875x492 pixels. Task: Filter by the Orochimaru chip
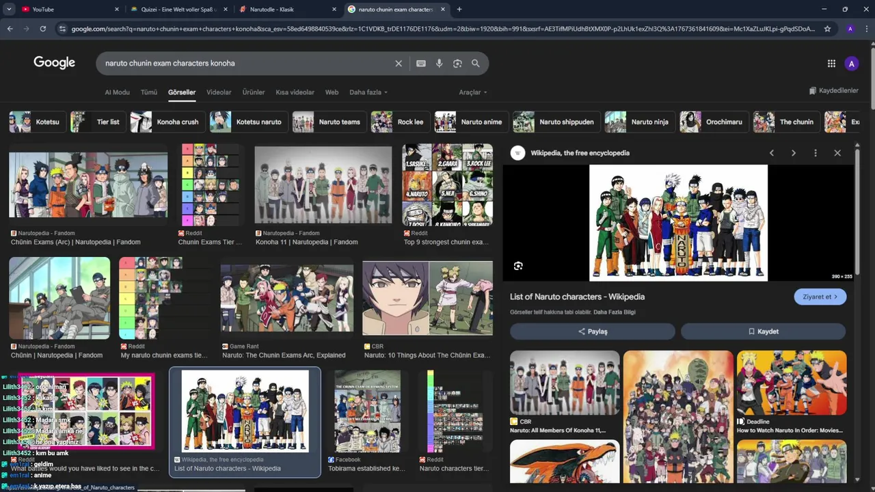click(x=714, y=122)
